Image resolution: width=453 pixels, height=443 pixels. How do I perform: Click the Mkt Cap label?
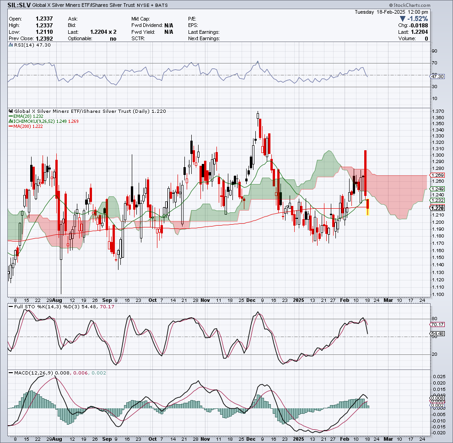140,19
